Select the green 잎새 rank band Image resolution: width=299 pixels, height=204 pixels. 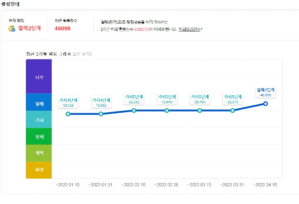(x=39, y=136)
